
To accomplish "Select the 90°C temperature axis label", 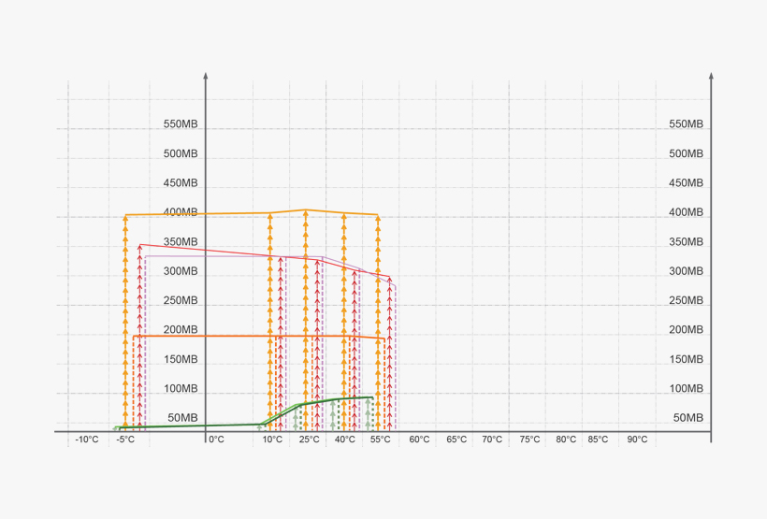I will (x=637, y=440).
